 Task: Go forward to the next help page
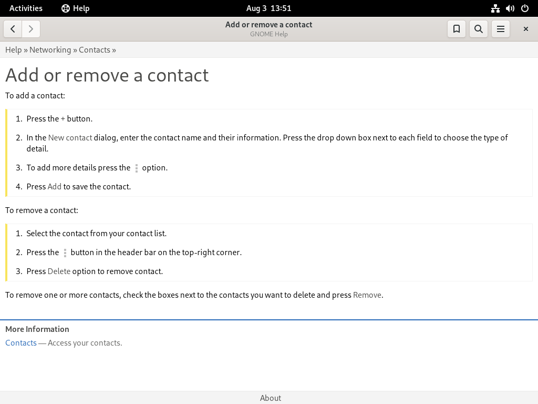(31, 29)
